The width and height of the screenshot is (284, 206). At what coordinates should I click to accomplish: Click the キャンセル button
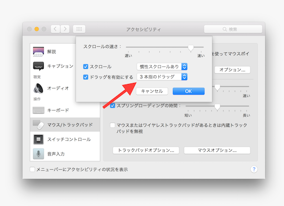click(x=152, y=91)
